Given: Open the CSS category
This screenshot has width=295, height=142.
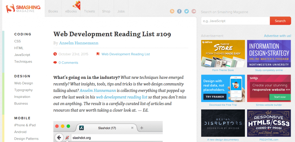Looking at the screenshot, I should 18,41.
